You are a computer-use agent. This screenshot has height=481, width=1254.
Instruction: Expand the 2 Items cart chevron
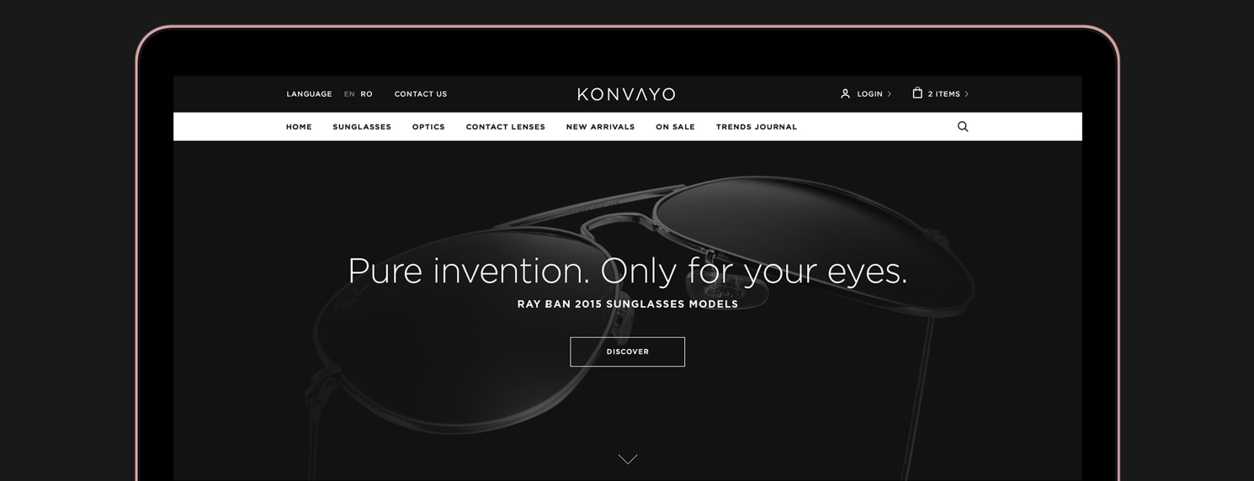click(x=966, y=94)
